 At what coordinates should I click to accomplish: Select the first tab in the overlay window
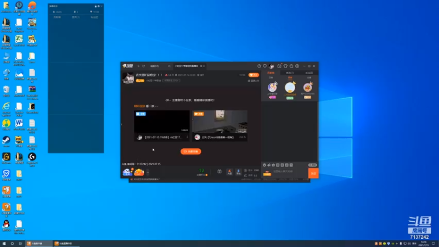(x=57, y=17)
